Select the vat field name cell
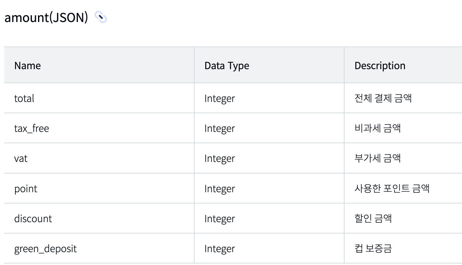462x265 pixels. tap(21, 158)
